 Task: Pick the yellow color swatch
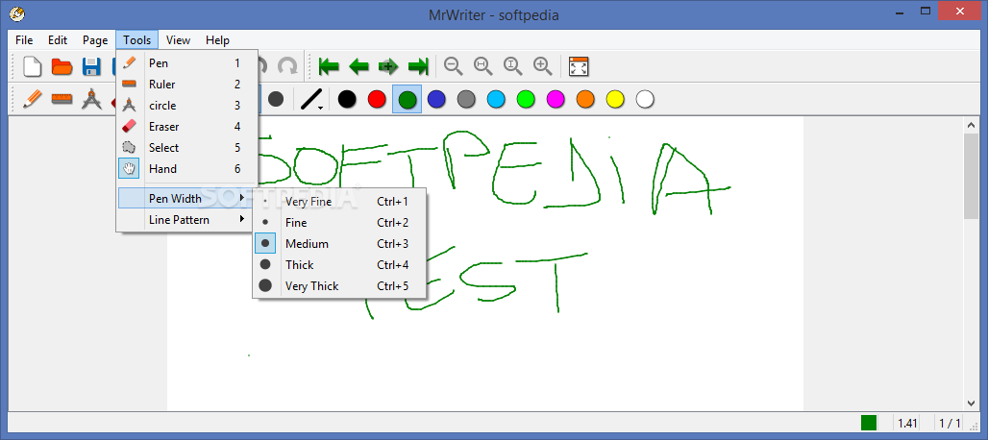tap(615, 100)
